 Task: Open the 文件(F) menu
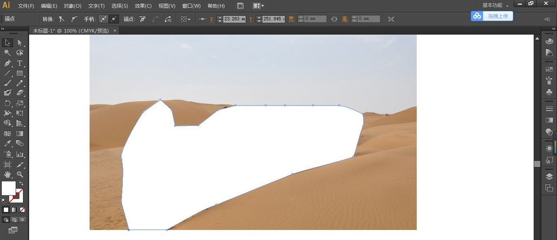[x=26, y=6]
